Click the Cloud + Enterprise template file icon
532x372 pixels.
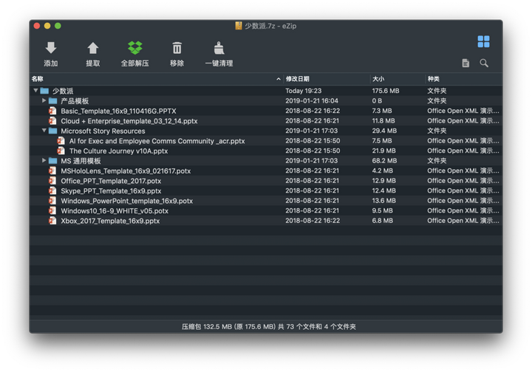(x=52, y=120)
